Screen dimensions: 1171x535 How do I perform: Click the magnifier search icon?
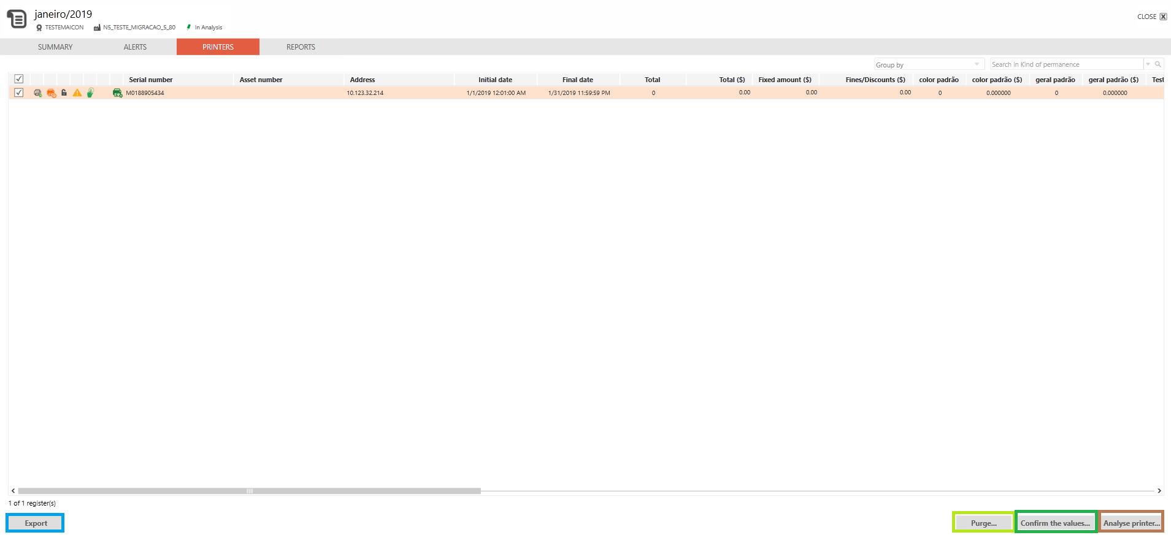click(x=1158, y=64)
